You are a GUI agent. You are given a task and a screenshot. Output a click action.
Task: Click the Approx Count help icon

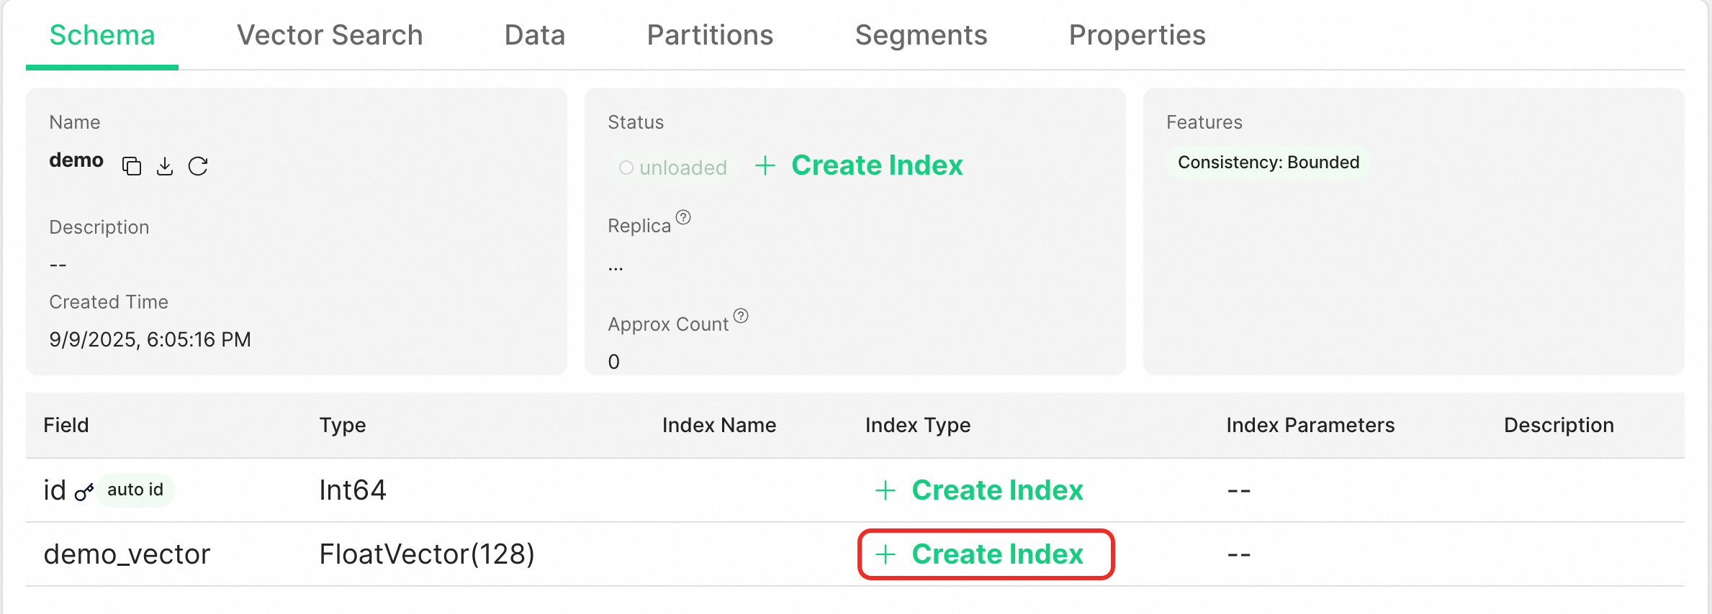pos(741,316)
